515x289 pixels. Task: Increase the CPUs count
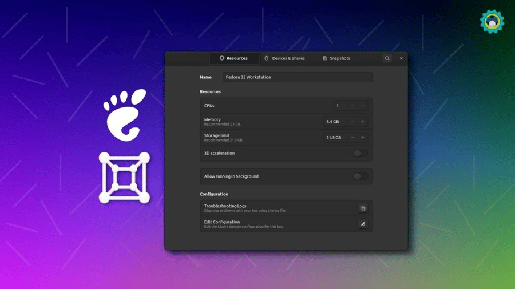click(x=363, y=106)
